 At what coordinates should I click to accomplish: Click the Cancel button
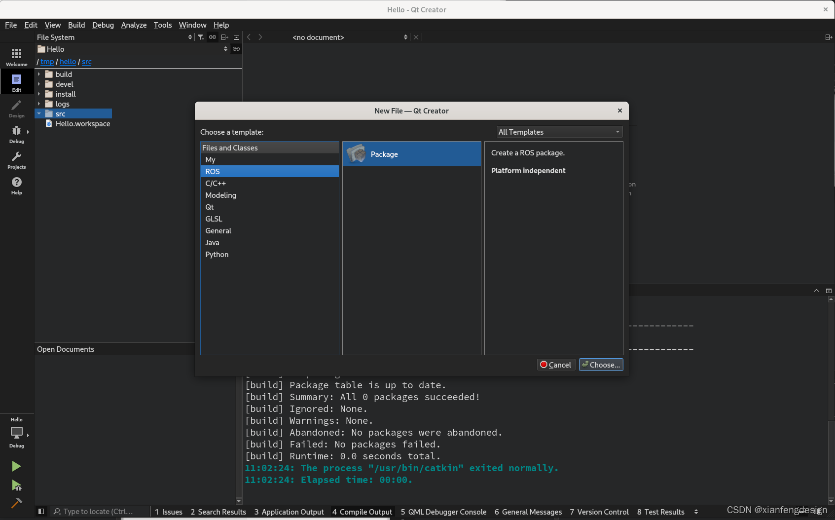point(556,365)
